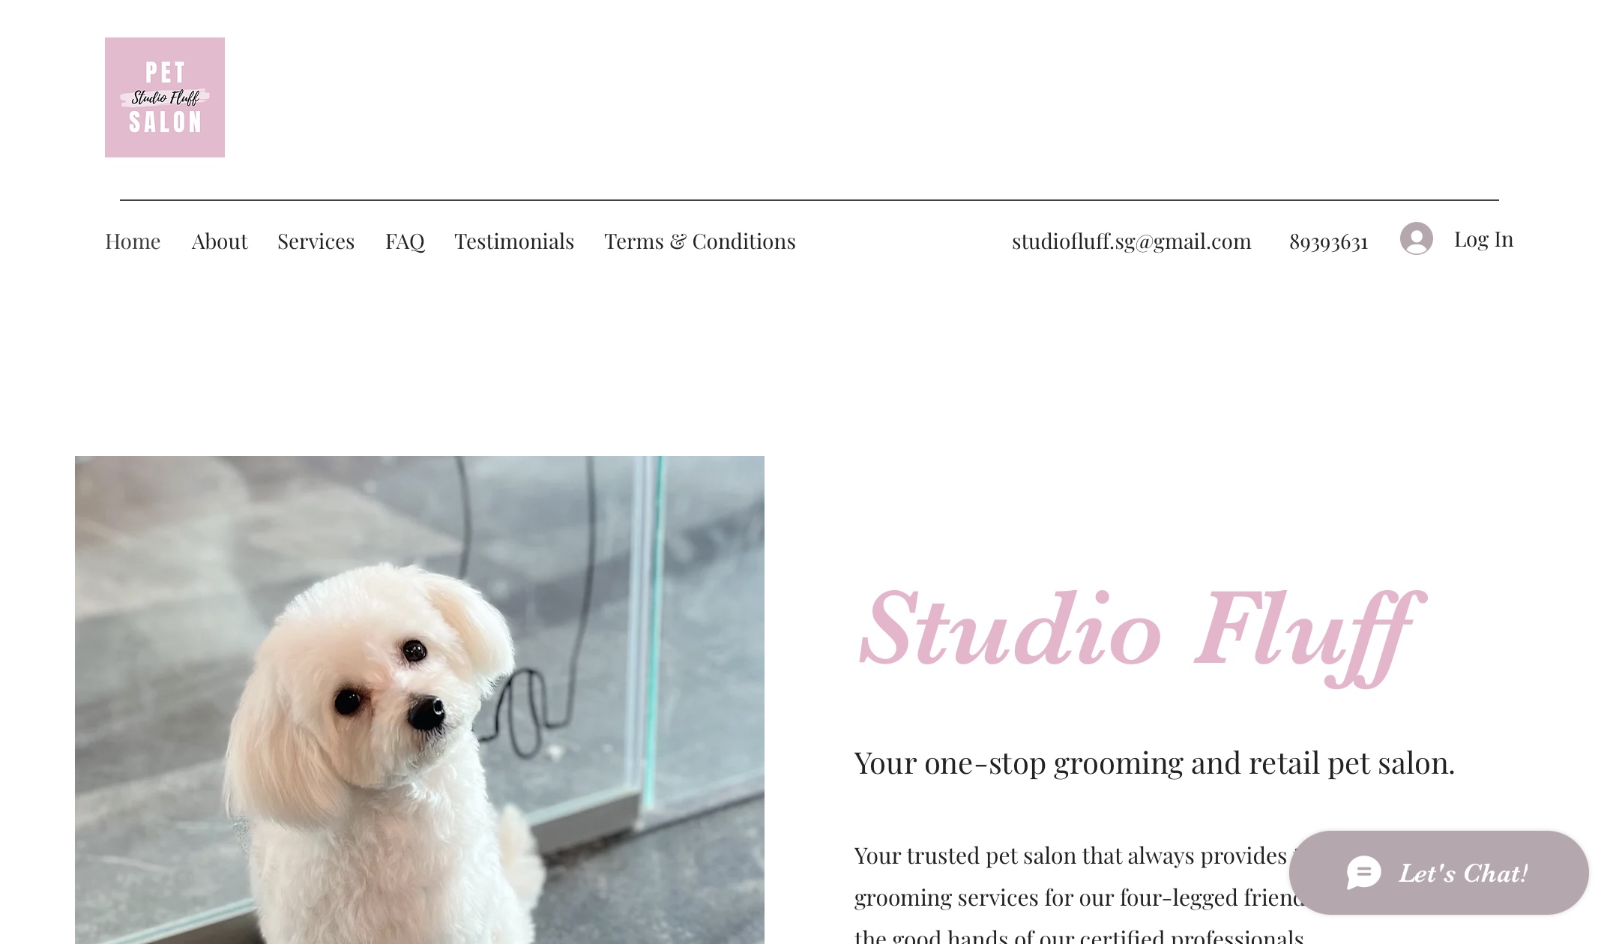The height and width of the screenshot is (944, 1619).
Task: Click the studiofluff.sg@gmail.com email link
Action: click(1132, 241)
